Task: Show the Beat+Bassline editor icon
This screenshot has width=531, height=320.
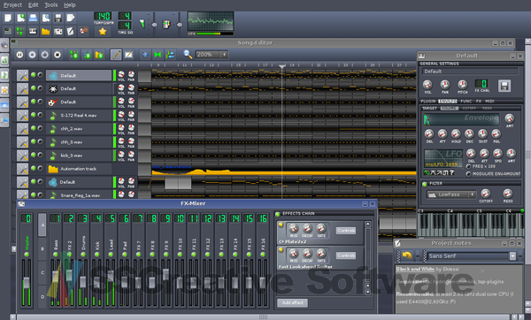Action: pos(20,32)
